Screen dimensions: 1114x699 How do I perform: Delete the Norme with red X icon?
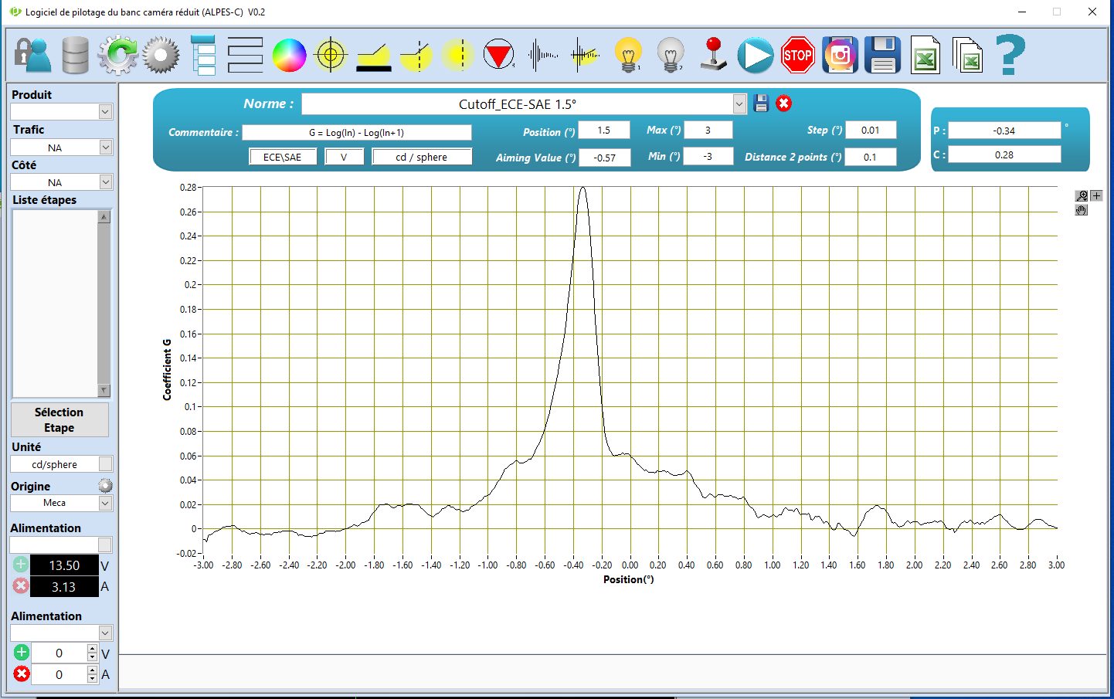[x=783, y=103]
